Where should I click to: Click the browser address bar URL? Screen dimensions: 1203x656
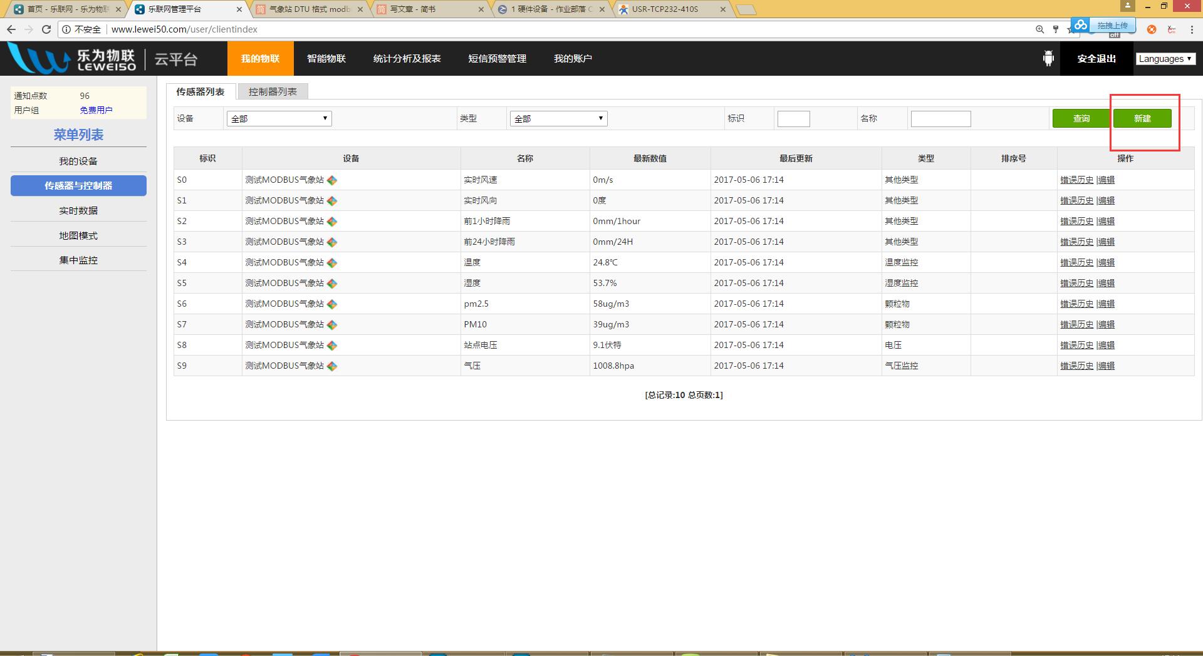coord(184,29)
